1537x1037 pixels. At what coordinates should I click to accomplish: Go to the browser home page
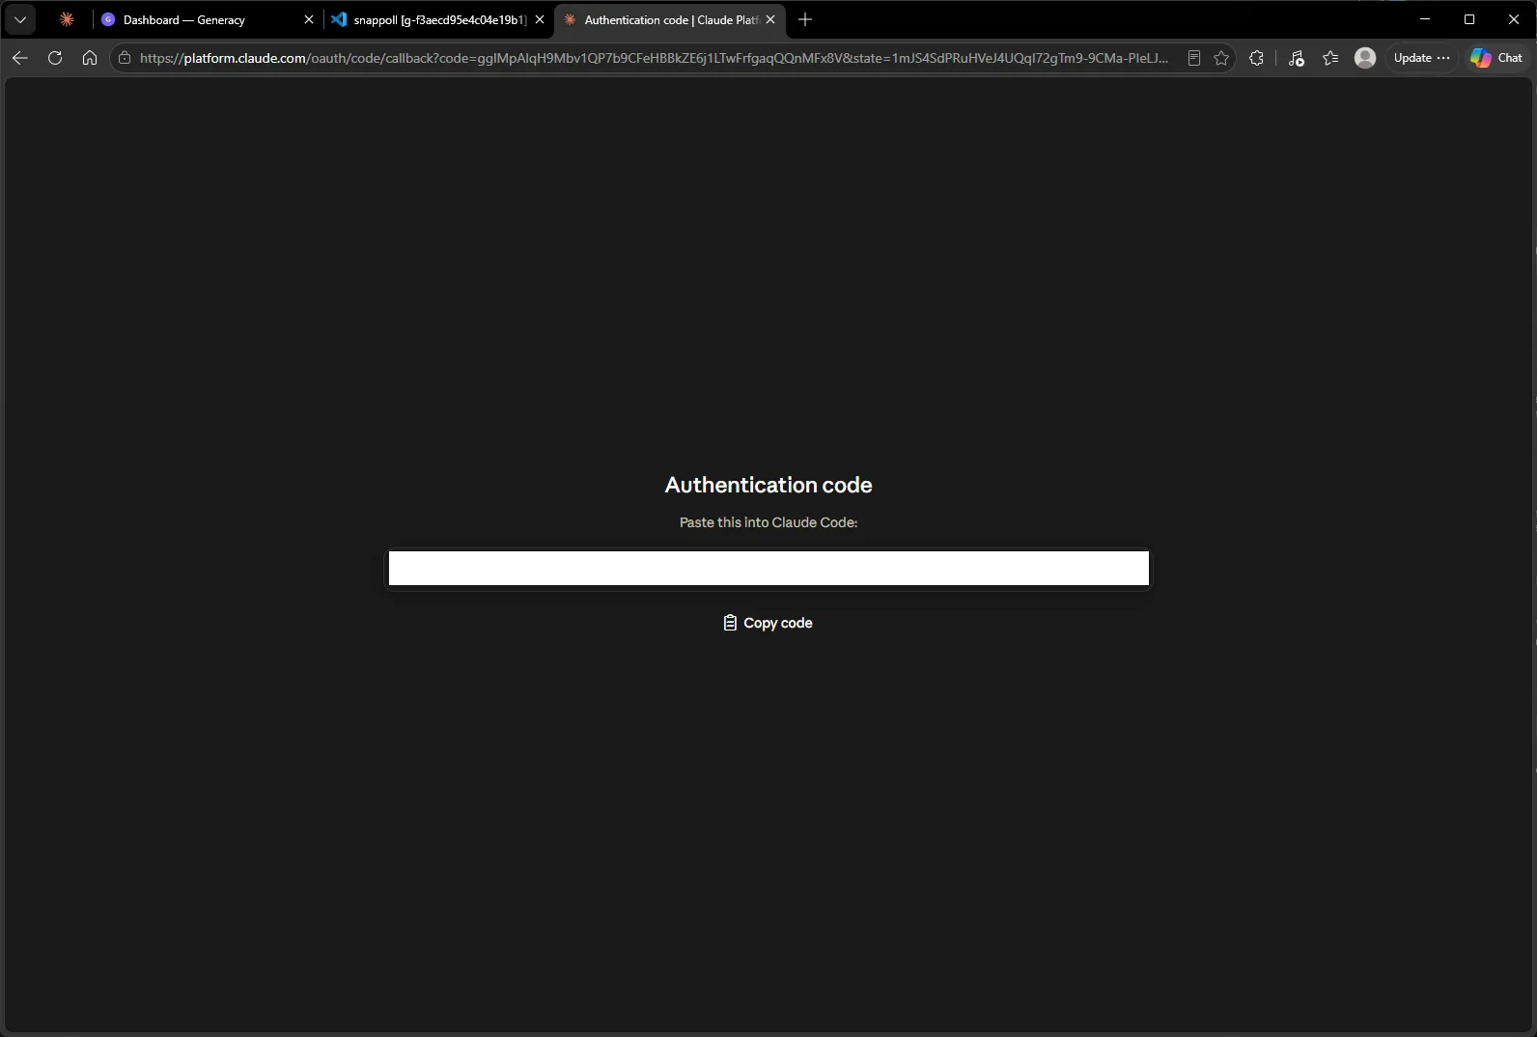click(x=90, y=58)
